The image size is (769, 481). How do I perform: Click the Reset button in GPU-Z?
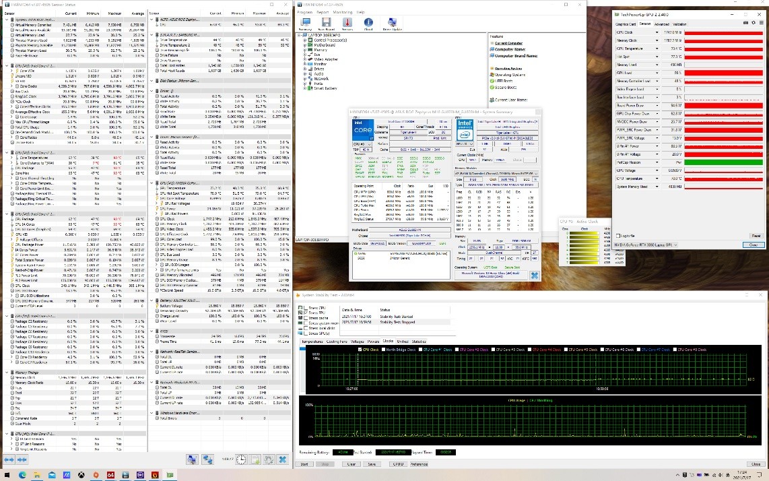756,236
